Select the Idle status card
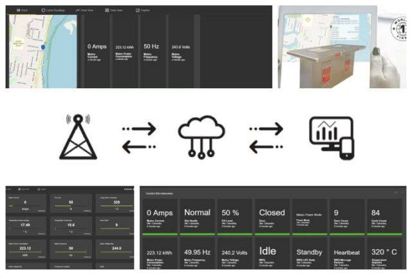The image size is (412, 275). click(272, 253)
